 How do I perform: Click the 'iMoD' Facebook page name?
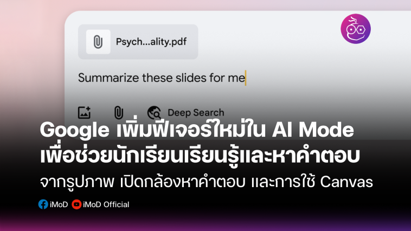[x=59, y=204]
